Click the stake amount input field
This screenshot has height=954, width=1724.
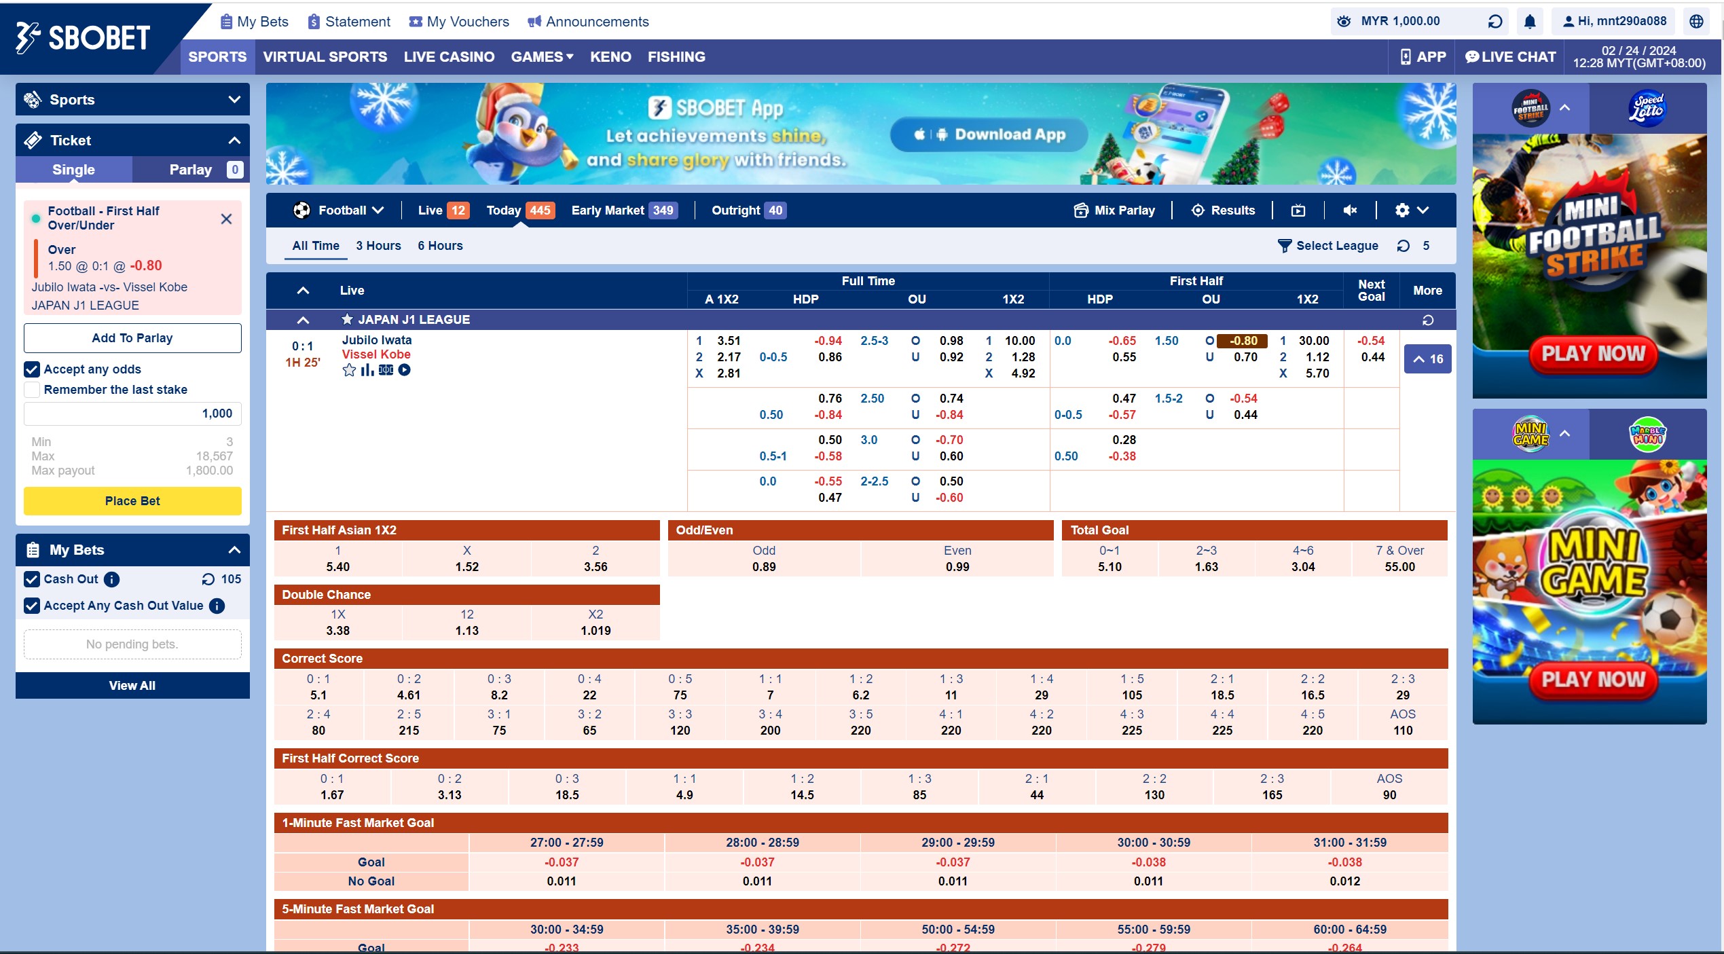(x=132, y=414)
